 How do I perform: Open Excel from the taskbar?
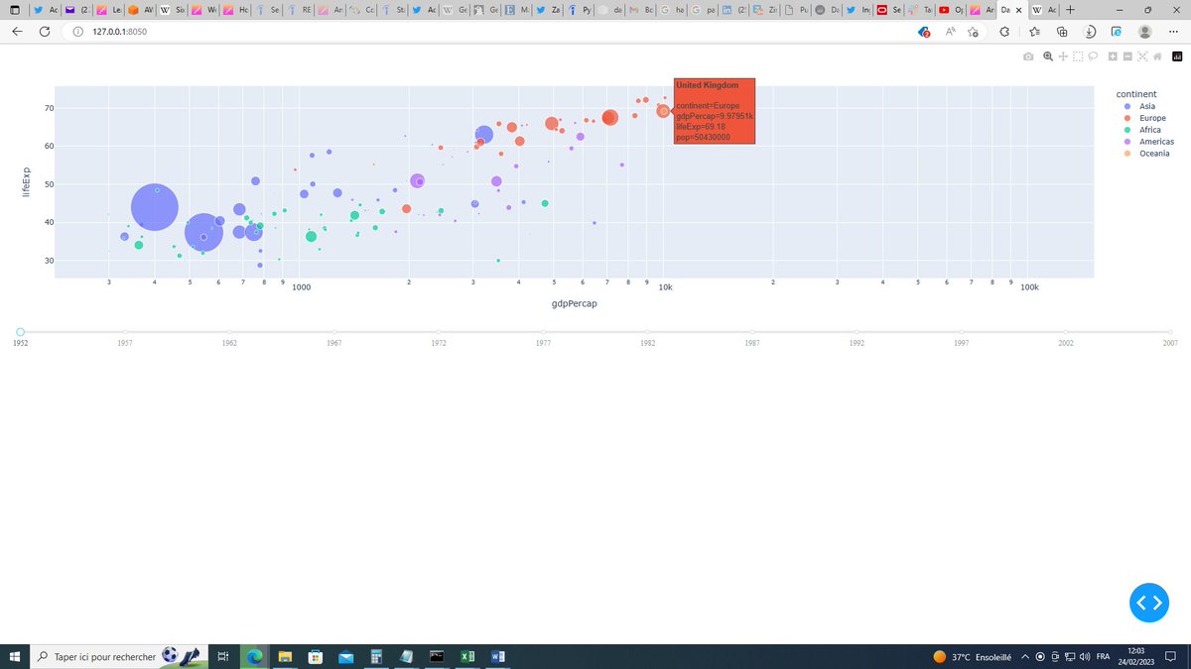tap(466, 656)
